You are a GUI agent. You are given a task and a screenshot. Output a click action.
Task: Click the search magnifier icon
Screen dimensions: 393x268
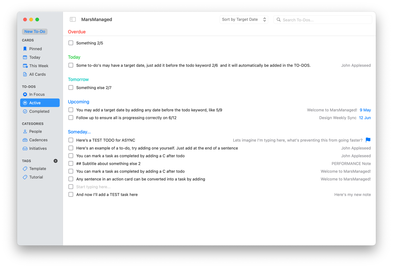pos(279,20)
